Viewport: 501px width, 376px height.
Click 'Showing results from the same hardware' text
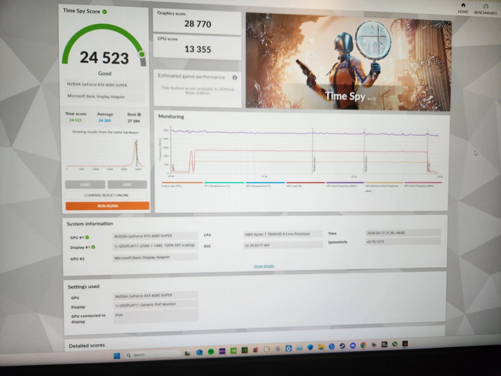pos(105,132)
